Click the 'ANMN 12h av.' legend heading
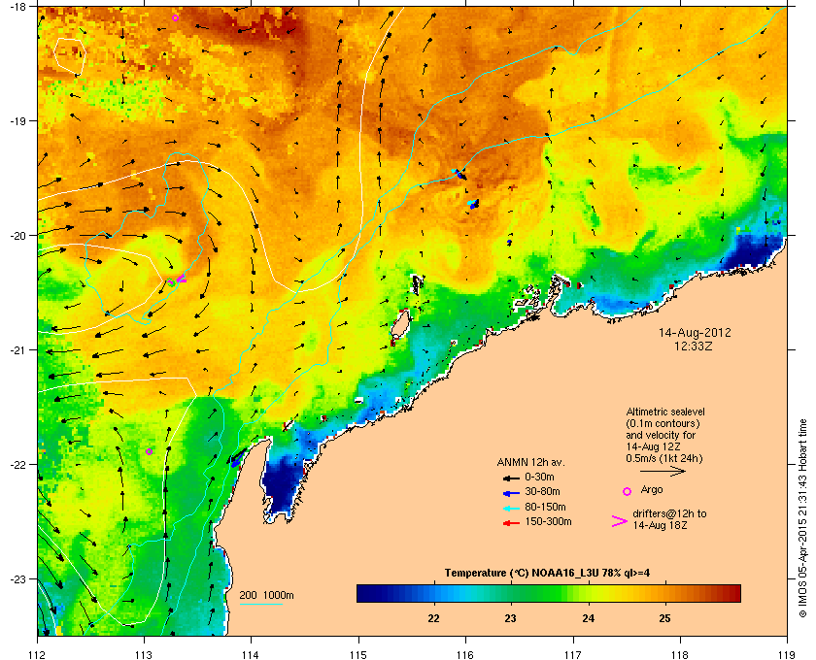This screenshot has width=816, height=660. click(530, 462)
